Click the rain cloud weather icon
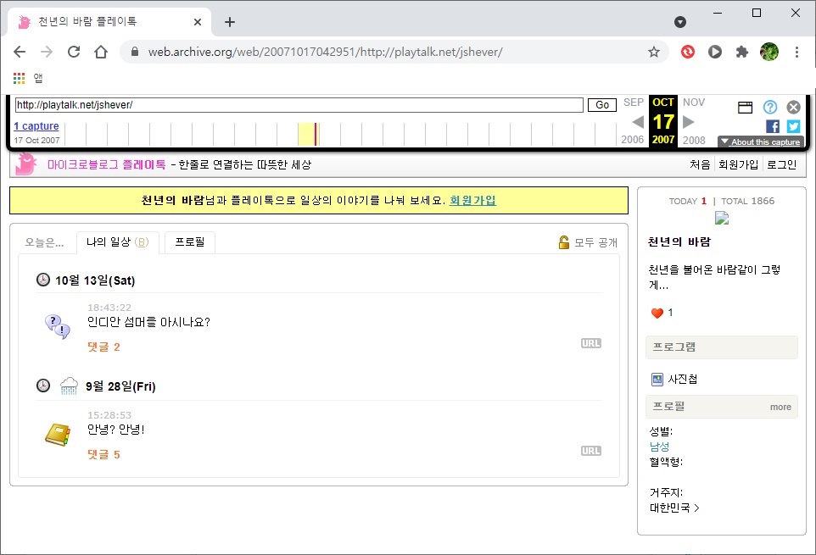The width and height of the screenshot is (816, 555). [x=69, y=386]
